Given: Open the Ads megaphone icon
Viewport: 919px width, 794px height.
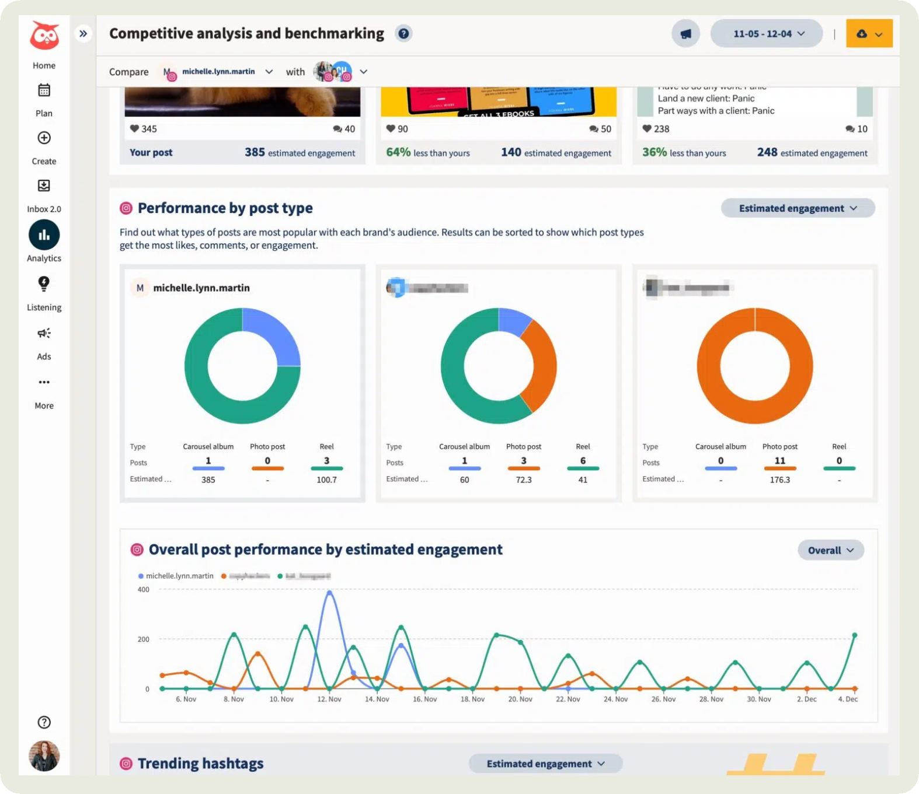Looking at the screenshot, I should (x=44, y=333).
